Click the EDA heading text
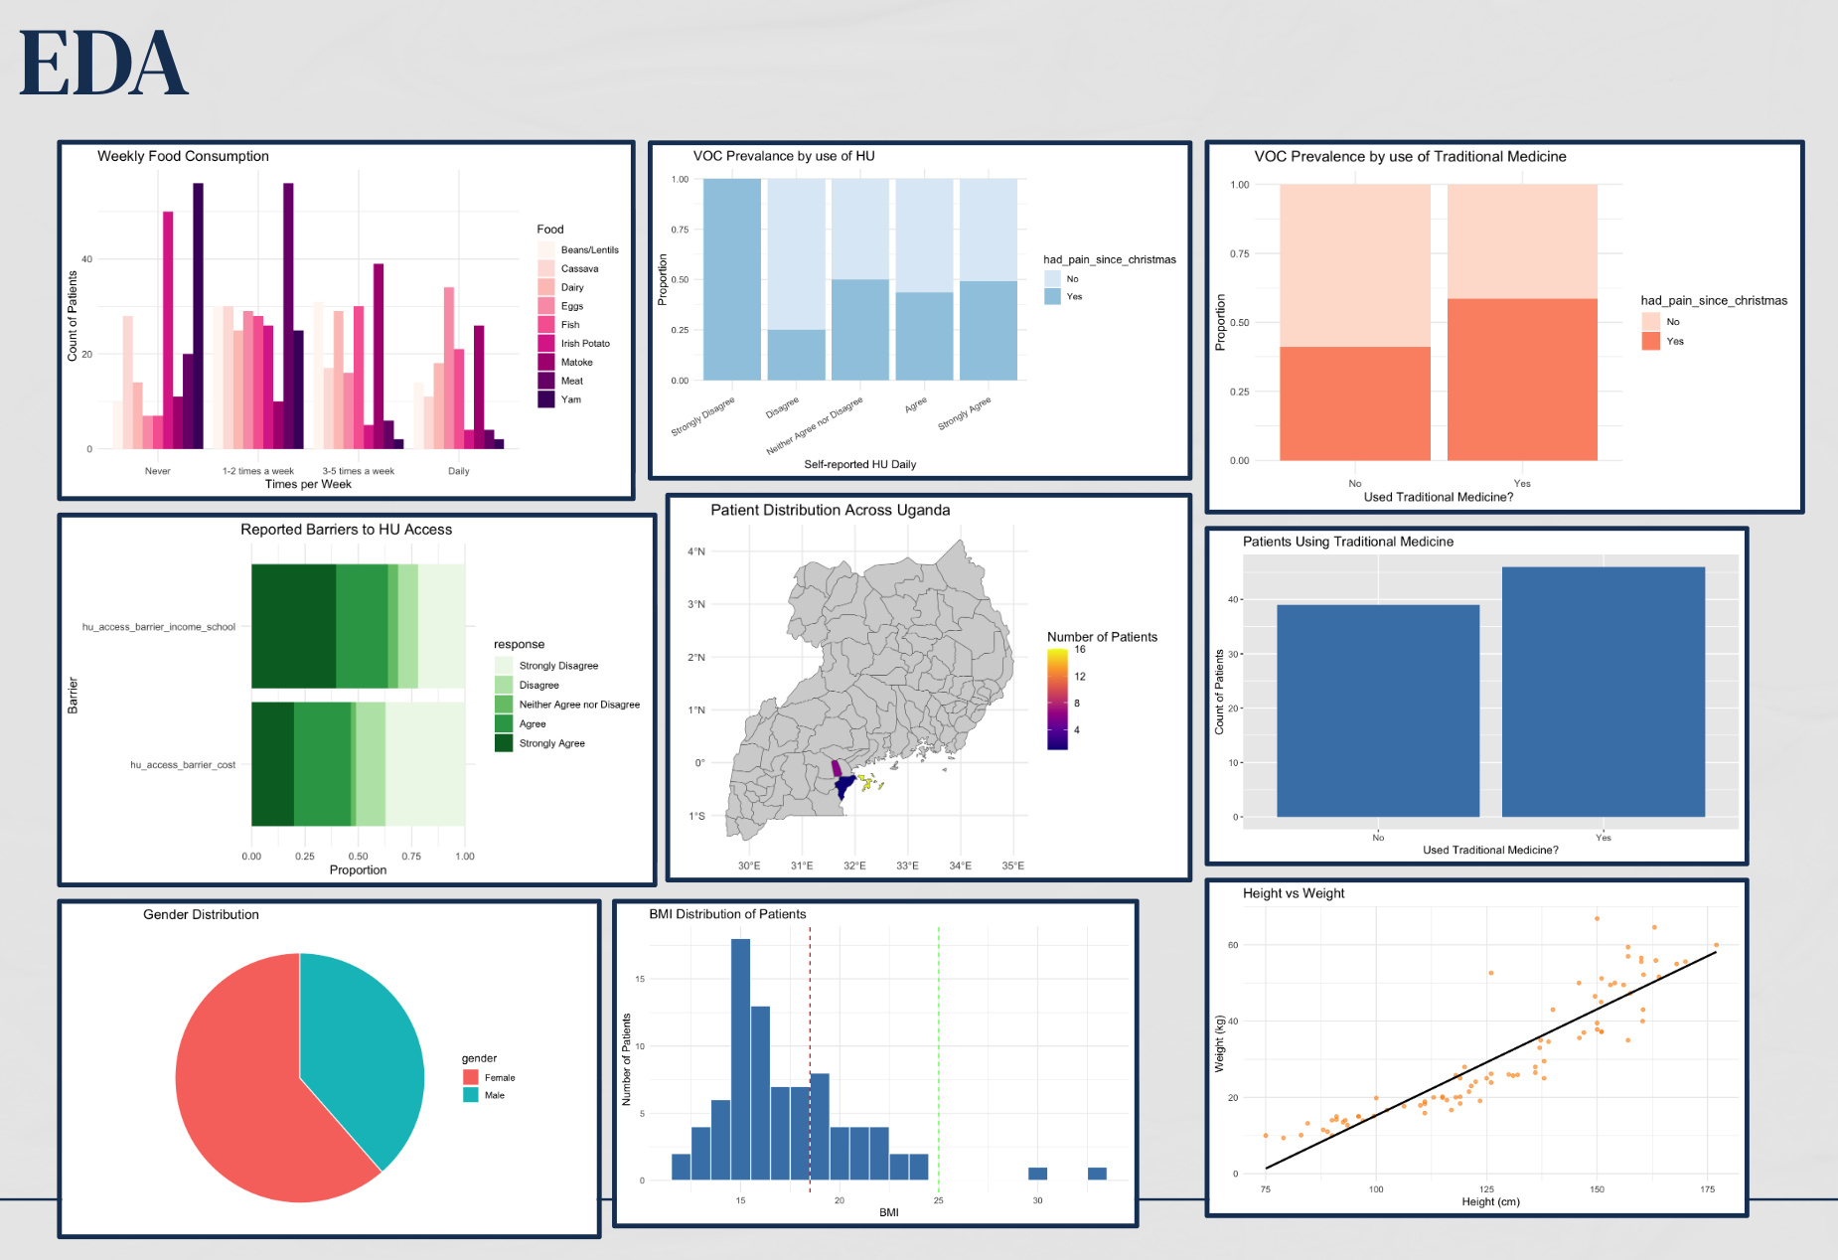 click(x=103, y=64)
